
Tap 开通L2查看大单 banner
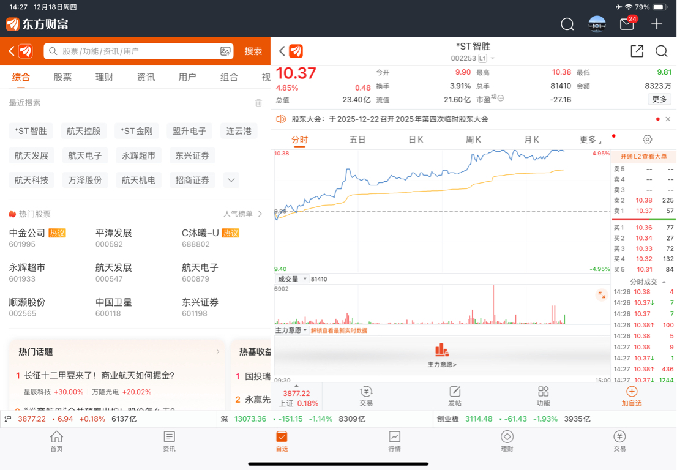(x=643, y=156)
